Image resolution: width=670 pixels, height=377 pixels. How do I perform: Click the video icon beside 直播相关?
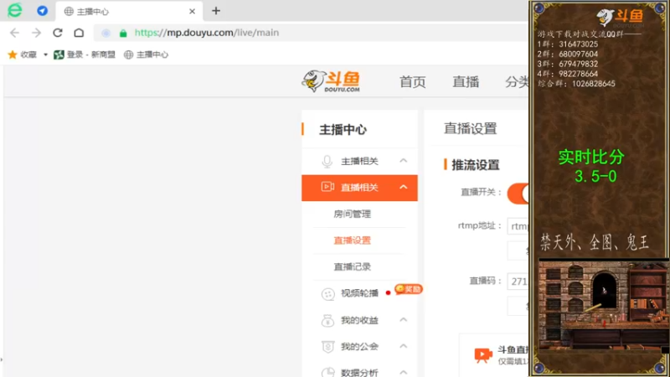click(x=327, y=187)
